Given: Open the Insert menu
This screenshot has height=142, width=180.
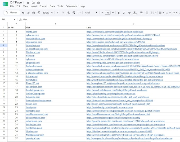Looking at the screenshot, I should pyautogui.click(x=34, y=6).
